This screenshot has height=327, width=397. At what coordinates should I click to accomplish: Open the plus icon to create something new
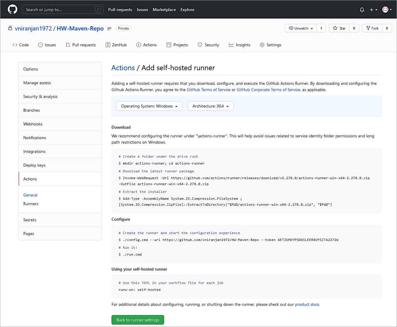click(x=372, y=9)
